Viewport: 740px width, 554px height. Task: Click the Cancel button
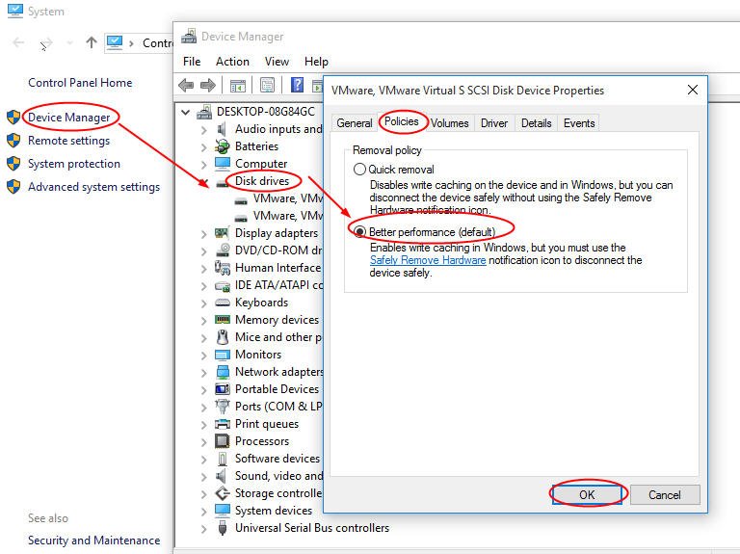click(x=665, y=494)
